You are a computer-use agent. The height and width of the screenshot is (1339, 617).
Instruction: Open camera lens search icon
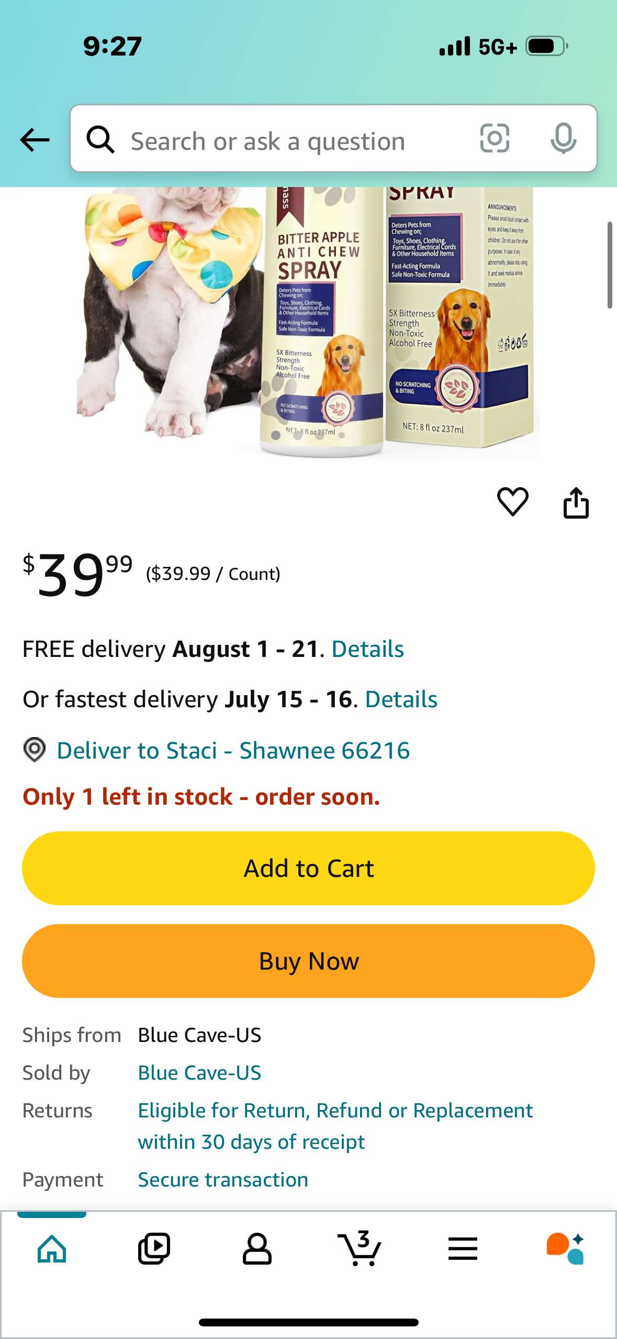[x=495, y=138]
